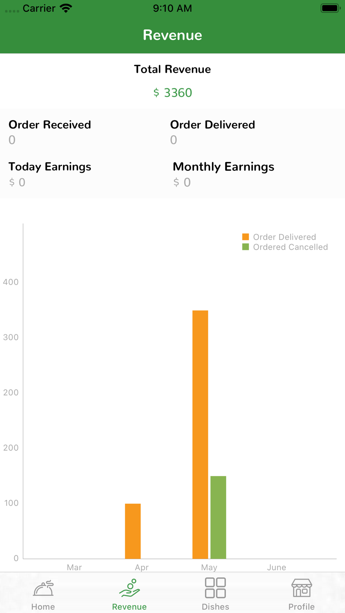This screenshot has width=345, height=613.
Task: Open the Profile storefront icon
Action: [x=302, y=588]
